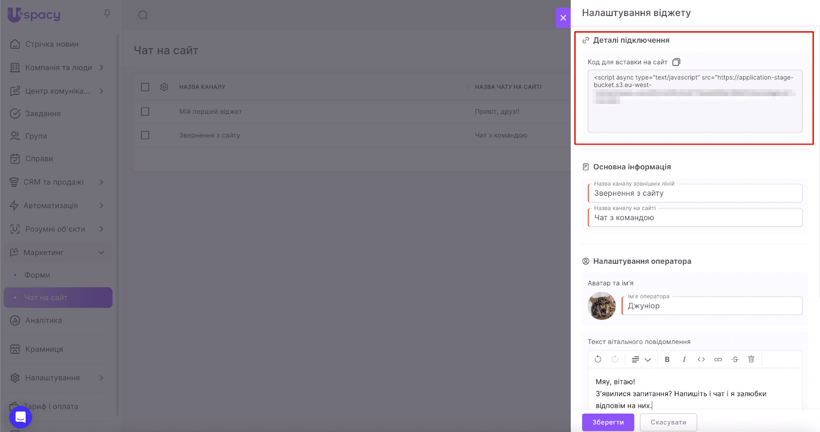Insert a link in message
This screenshot has height=432, width=820.
click(718, 359)
